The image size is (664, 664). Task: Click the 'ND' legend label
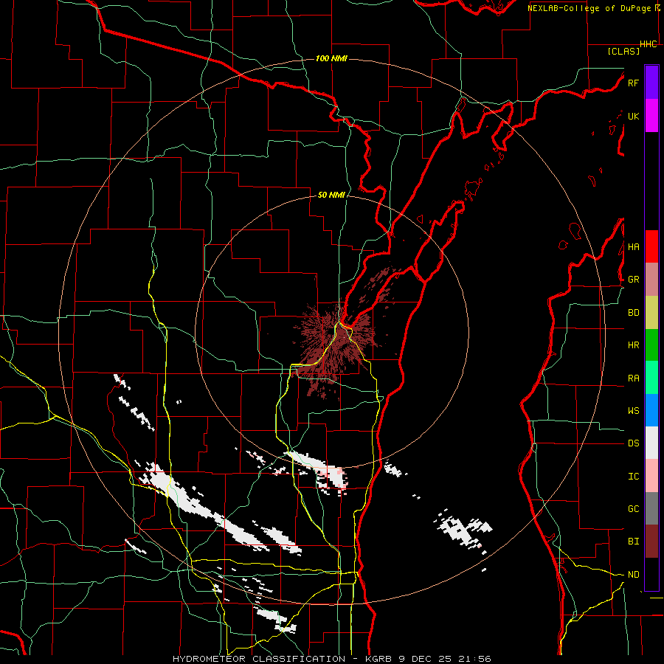633,575
